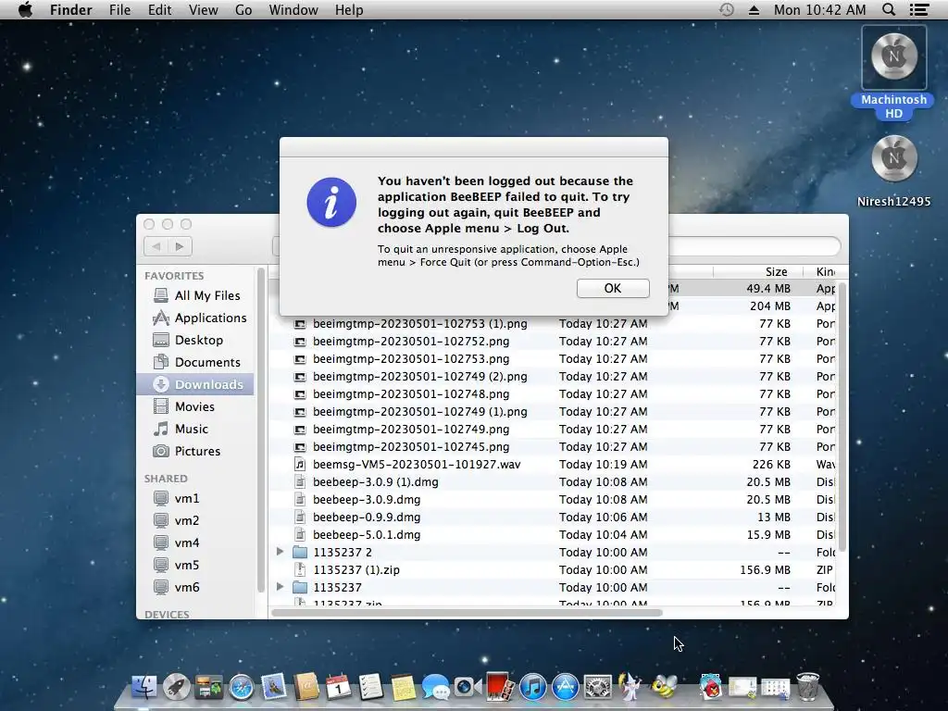Viewport: 948px width, 711px height.
Task: Open Safari compass icon in Dock
Action: (x=242, y=687)
